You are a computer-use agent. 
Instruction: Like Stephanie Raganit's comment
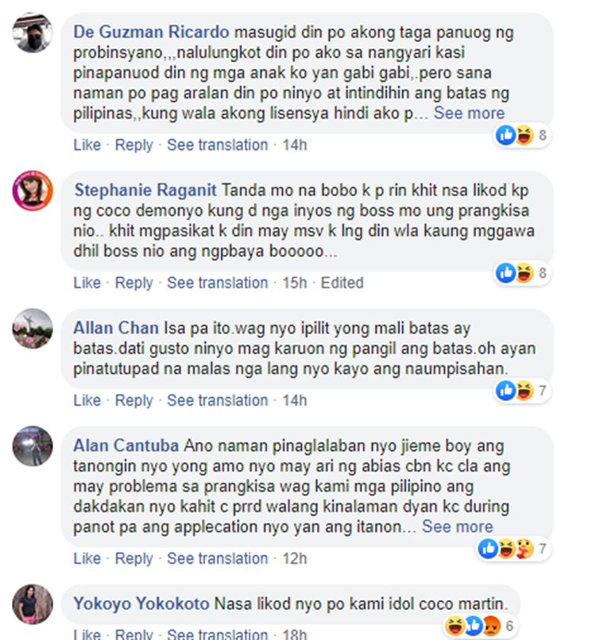87,283
